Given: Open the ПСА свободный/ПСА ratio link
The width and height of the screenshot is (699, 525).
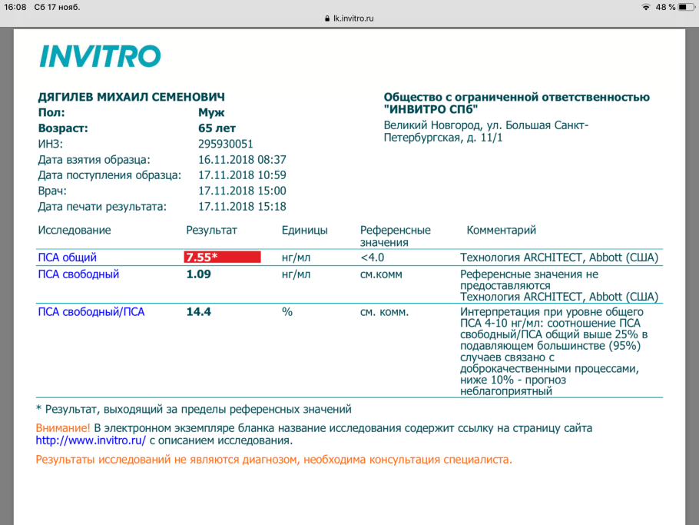Looking at the screenshot, I should pos(91,312).
